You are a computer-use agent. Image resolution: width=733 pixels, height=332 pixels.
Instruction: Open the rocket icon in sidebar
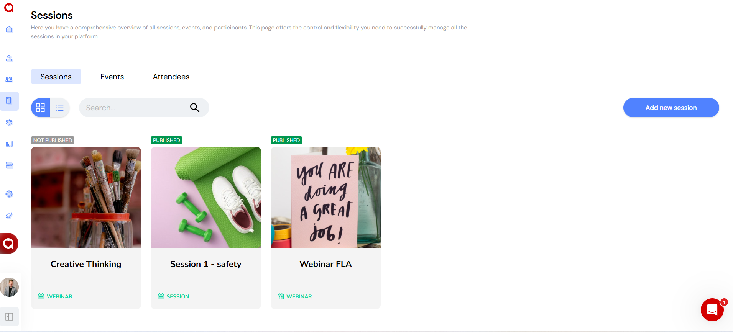(9, 216)
